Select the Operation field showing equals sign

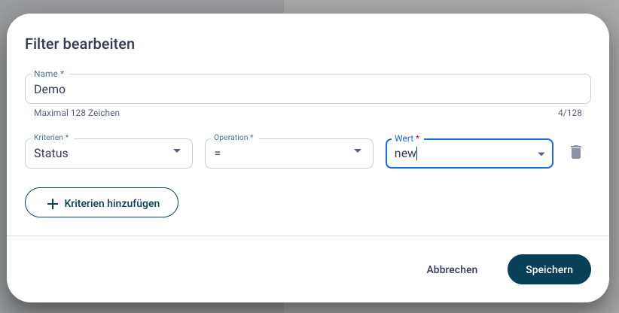289,153
